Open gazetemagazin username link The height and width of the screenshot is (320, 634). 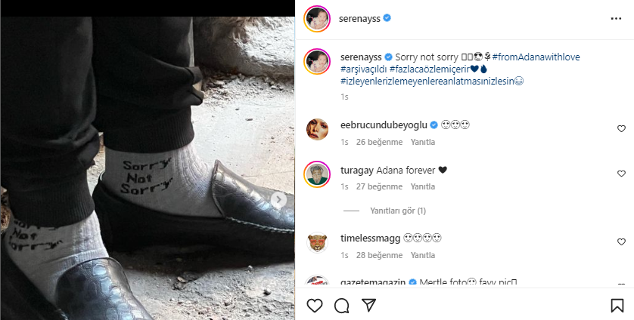point(374,282)
